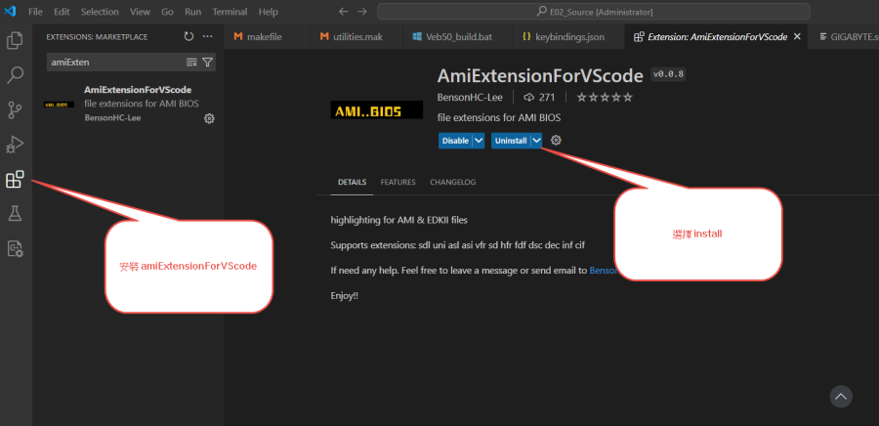Switch to the CHANGELOG tab
879x426 pixels.
[x=452, y=183]
